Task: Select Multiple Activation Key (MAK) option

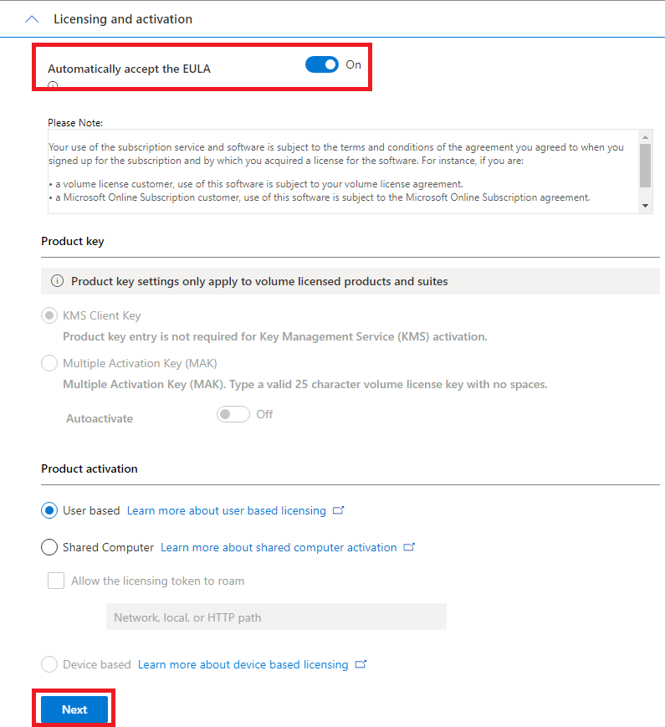Action: pos(49,364)
